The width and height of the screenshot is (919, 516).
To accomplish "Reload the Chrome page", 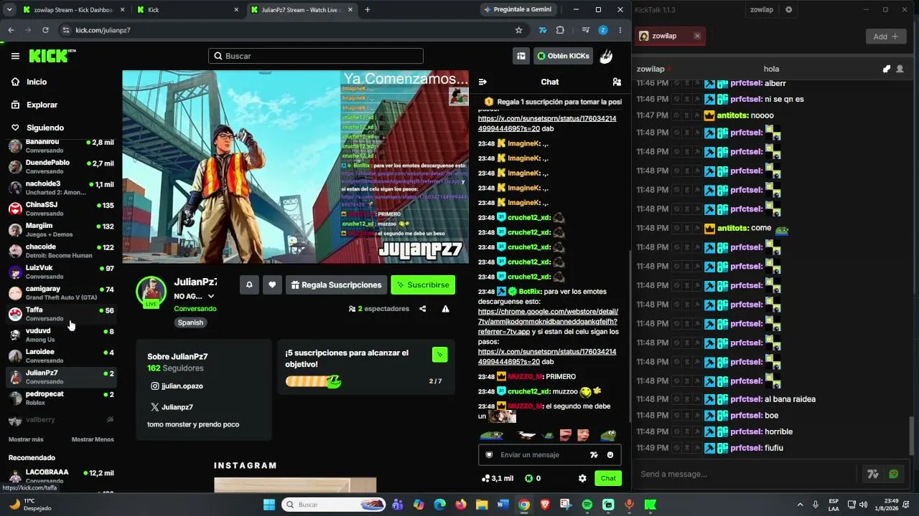I will click(45, 30).
